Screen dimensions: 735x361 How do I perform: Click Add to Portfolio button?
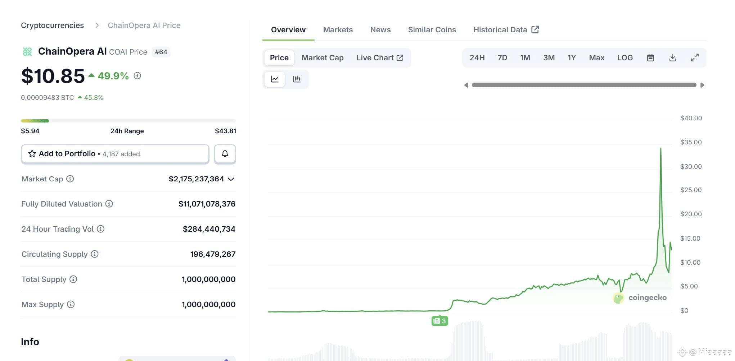pos(115,154)
